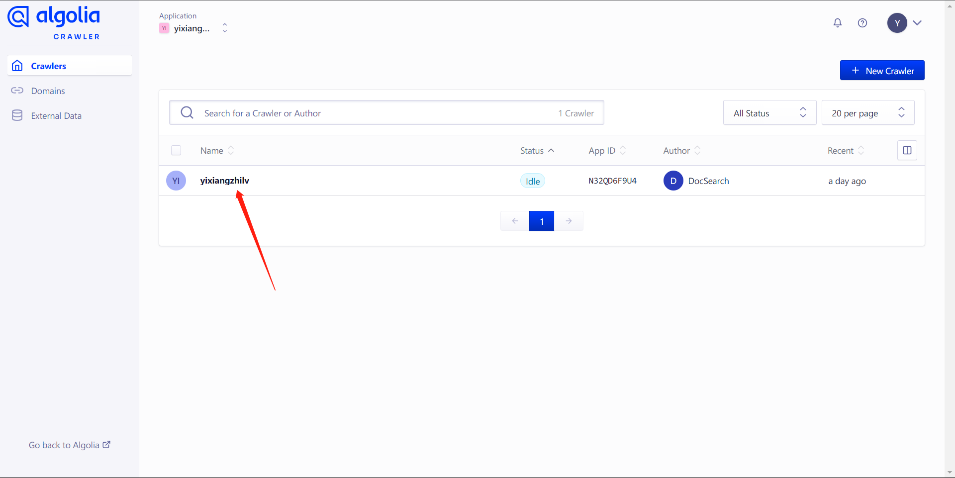Toggle the select-all checkbox in header
This screenshot has height=478, width=955.
click(176, 150)
